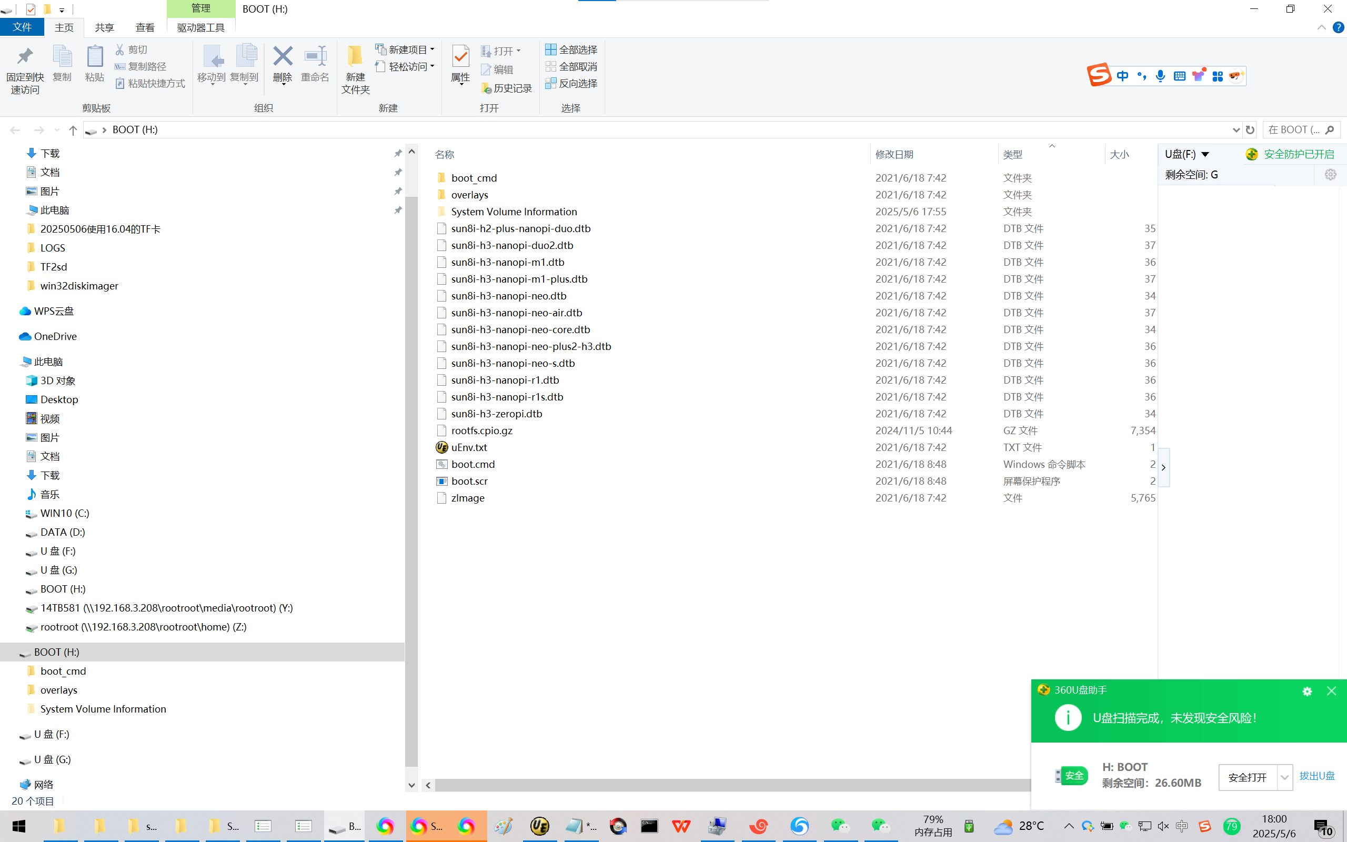Invert selection with 反向选择
1347x842 pixels.
571,84
